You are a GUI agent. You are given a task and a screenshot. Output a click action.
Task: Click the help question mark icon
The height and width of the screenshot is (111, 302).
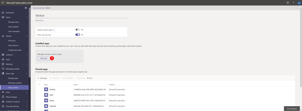[293, 3]
